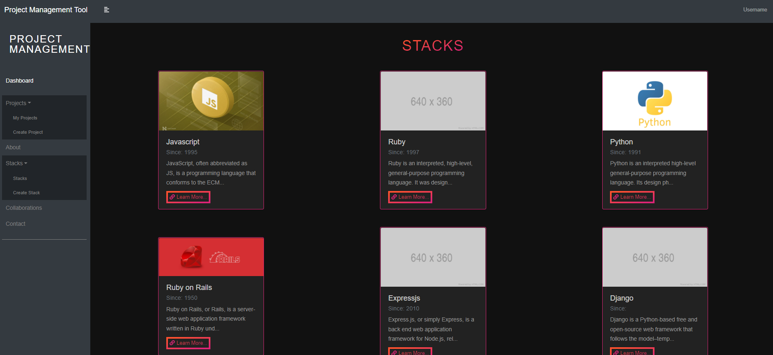The height and width of the screenshot is (355, 773).
Task: Click the Ruby on Rails card title
Action: (x=189, y=288)
